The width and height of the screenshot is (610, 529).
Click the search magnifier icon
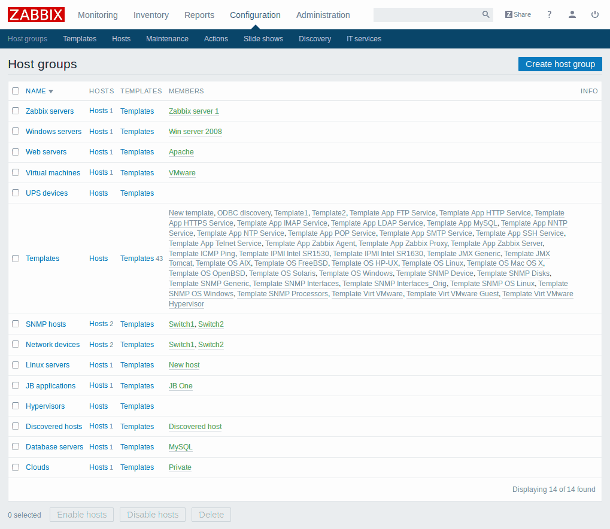click(486, 15)
